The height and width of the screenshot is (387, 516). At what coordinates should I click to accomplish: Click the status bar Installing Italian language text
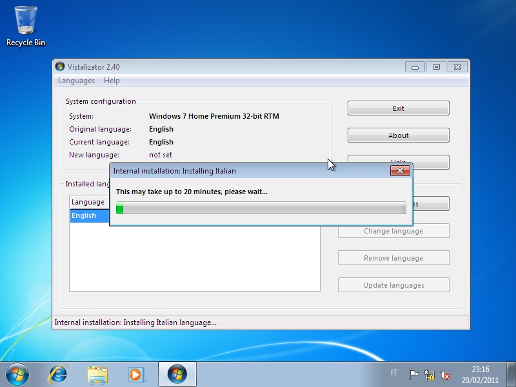click(135, 322)
